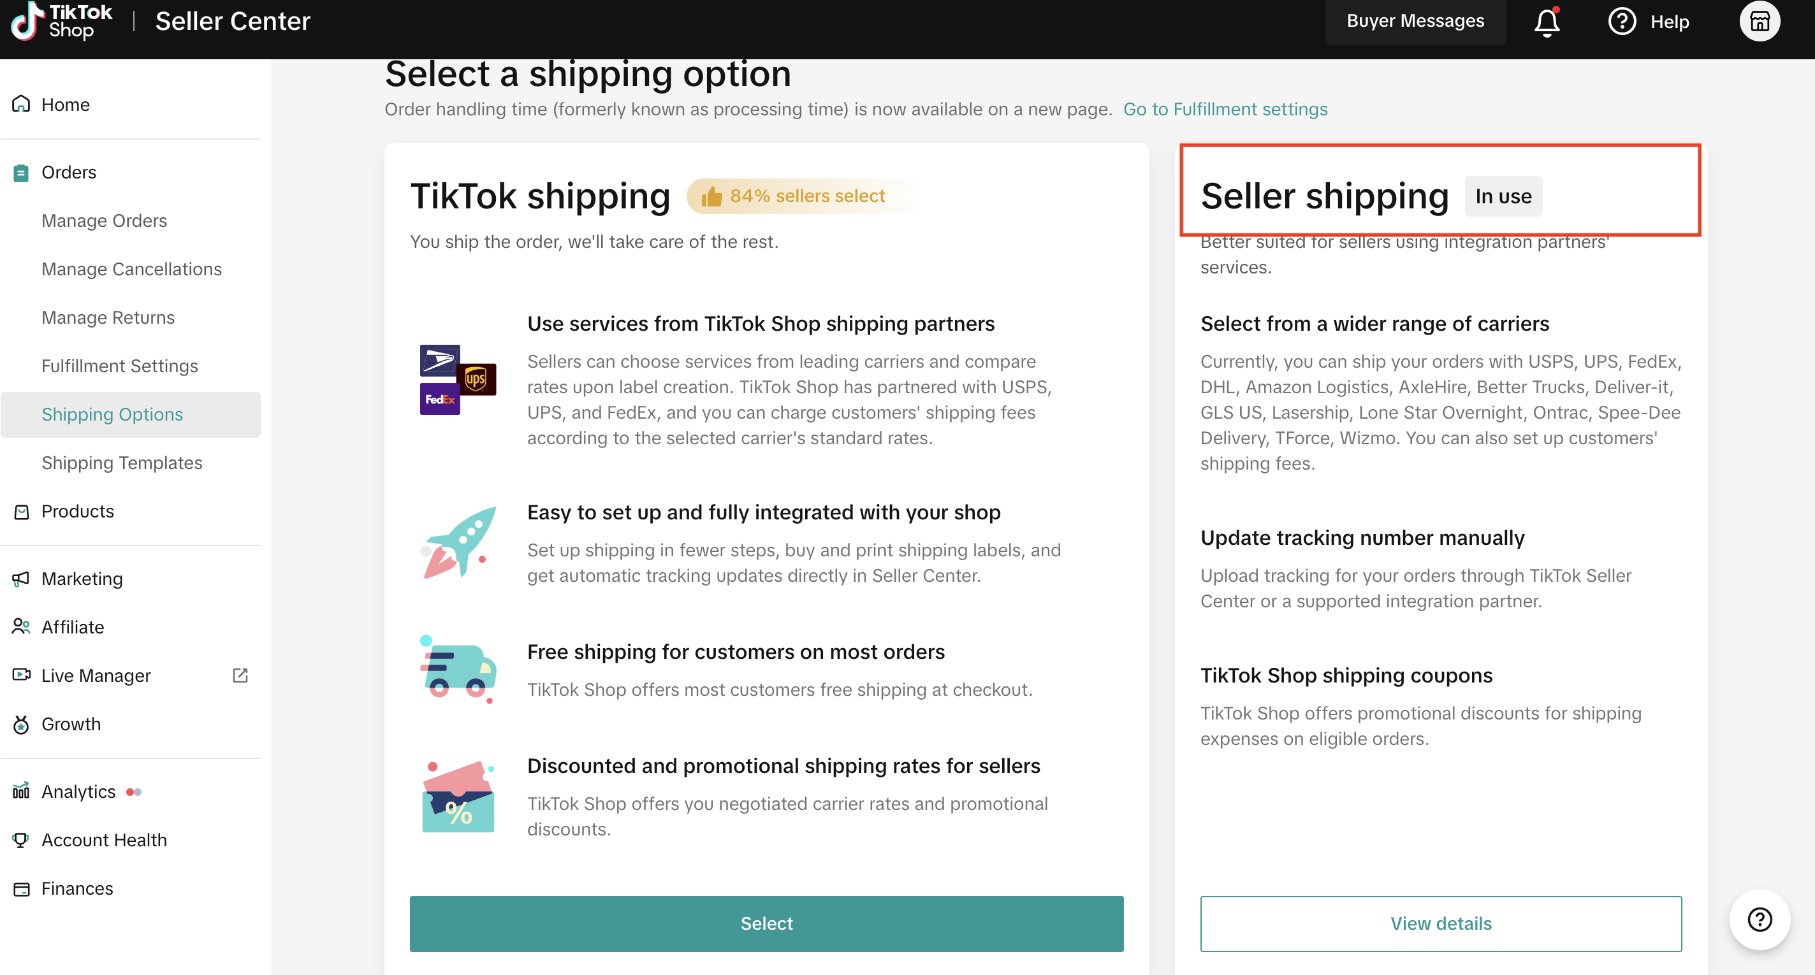This screenshot has height=975, width=1815.
Task: View details of Seller shipping
Action: (1441, 923)
